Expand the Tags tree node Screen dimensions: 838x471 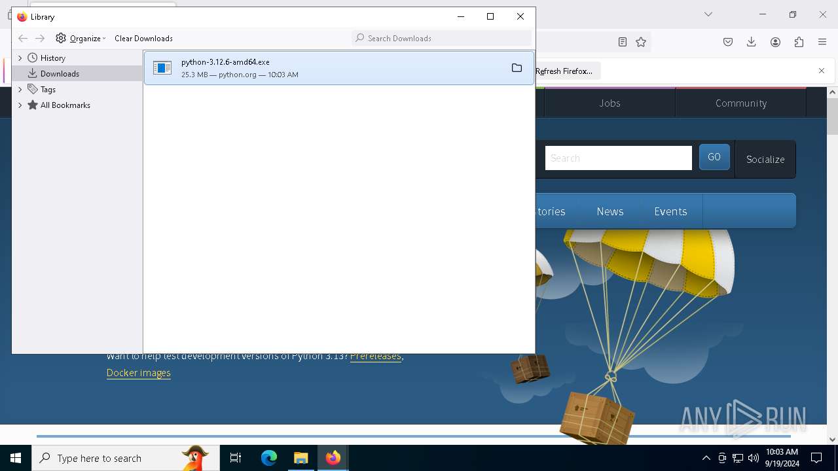point(20,90)
